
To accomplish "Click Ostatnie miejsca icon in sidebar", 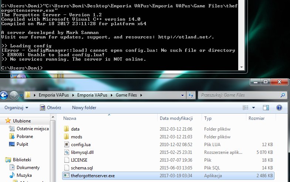I will tap(12, 128).
